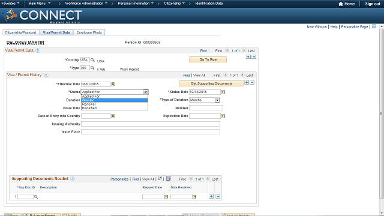Show previous row in Visa/Permit Data
The image size is (384, 216).
tap(227, 50)
